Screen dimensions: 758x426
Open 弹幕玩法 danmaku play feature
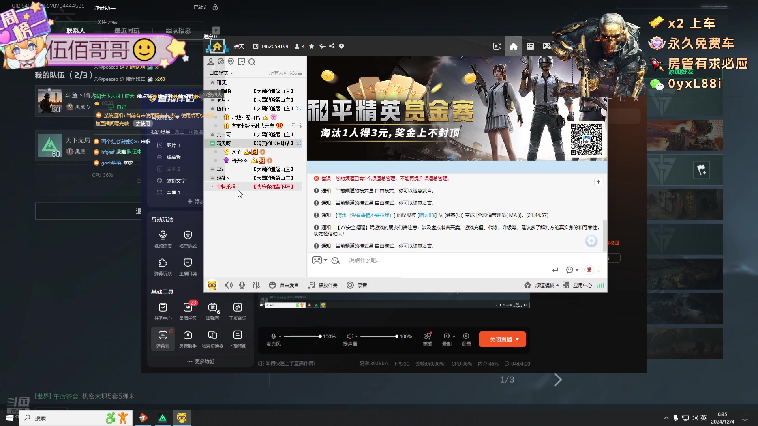pos(163,267)
